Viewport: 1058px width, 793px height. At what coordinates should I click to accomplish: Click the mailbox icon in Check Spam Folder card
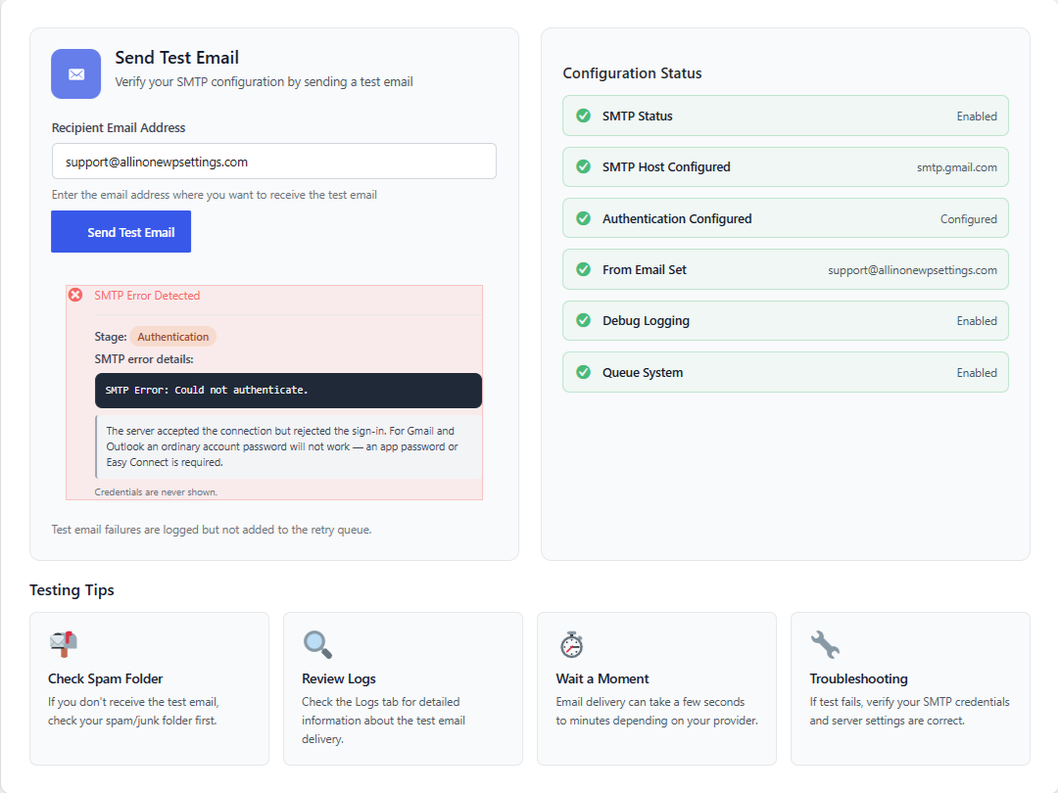pos(64,644)
